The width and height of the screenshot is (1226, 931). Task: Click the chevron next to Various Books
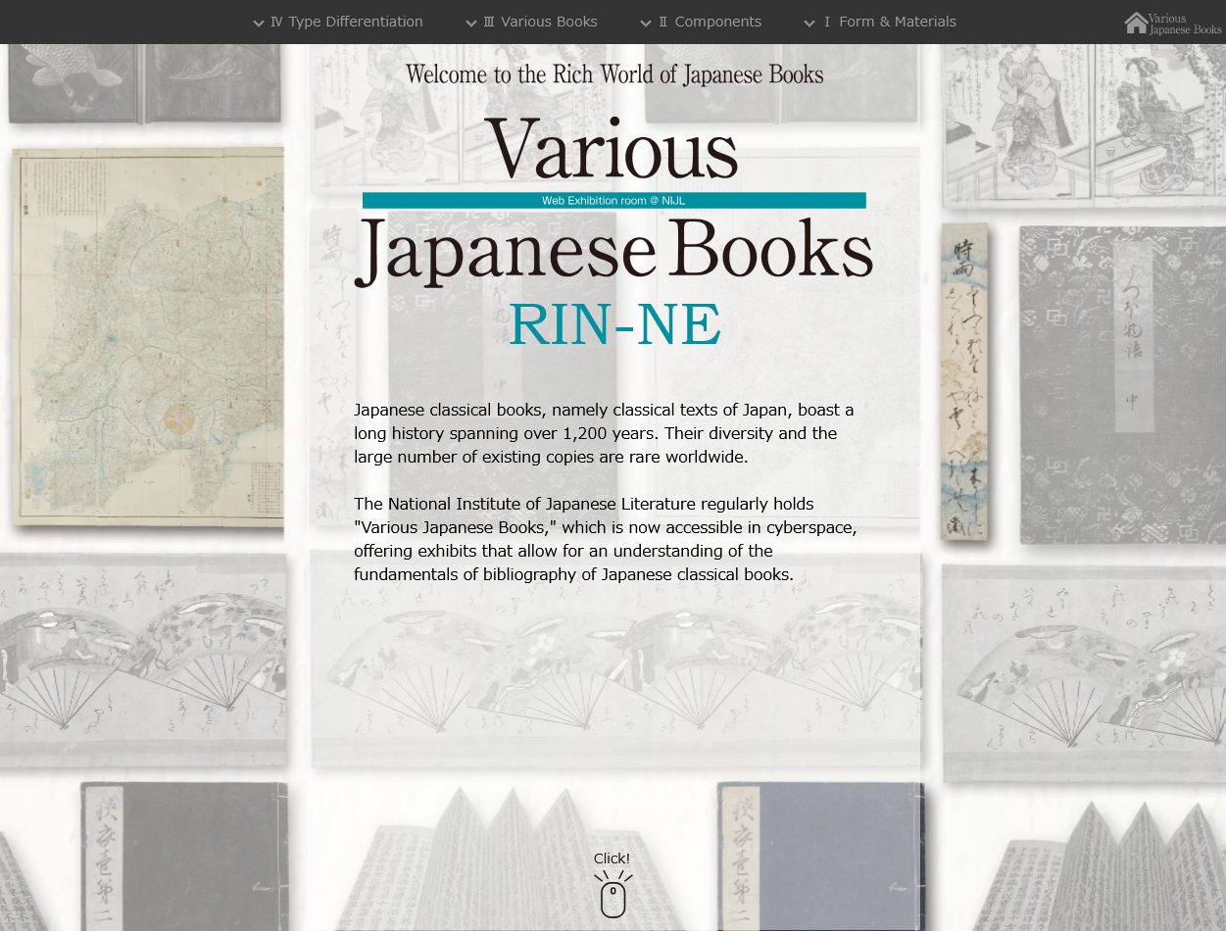(471, 24)
